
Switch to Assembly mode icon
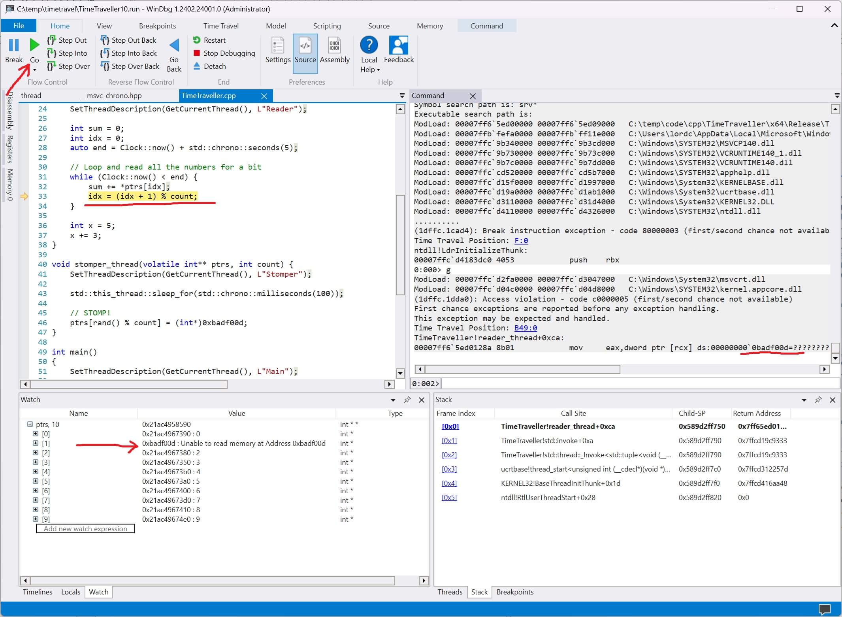click(x=334, y=46)
